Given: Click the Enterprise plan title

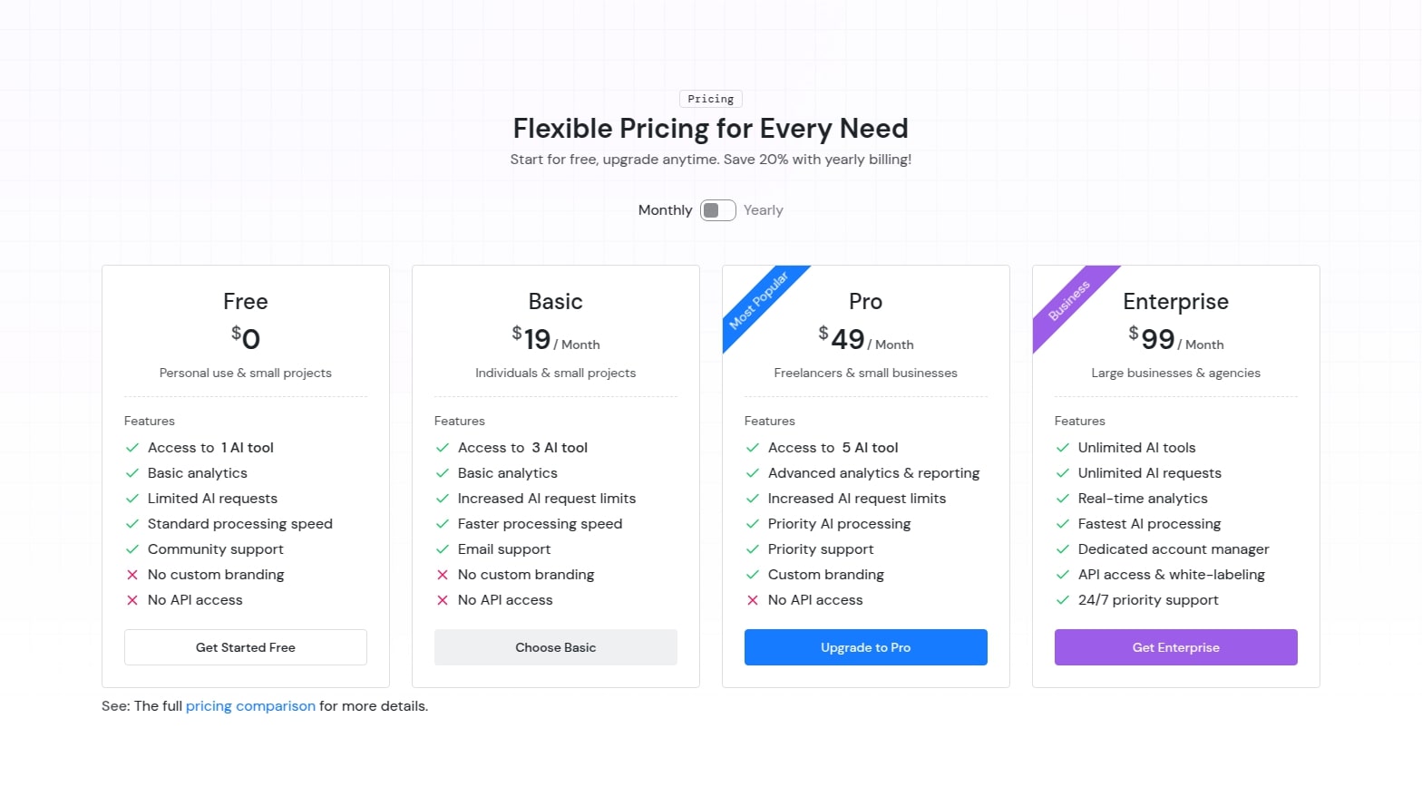Looking at the screenshot, I should [1175, 301].
